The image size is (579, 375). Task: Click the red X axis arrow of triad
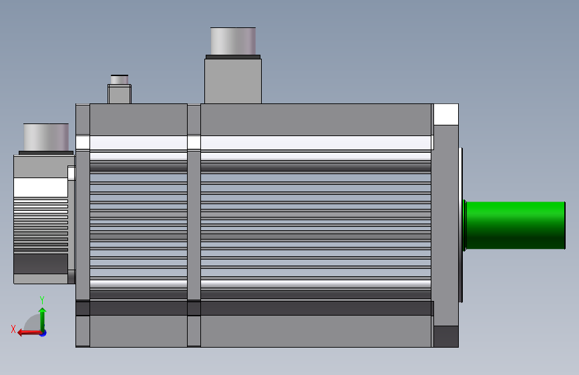coord(29,333)
